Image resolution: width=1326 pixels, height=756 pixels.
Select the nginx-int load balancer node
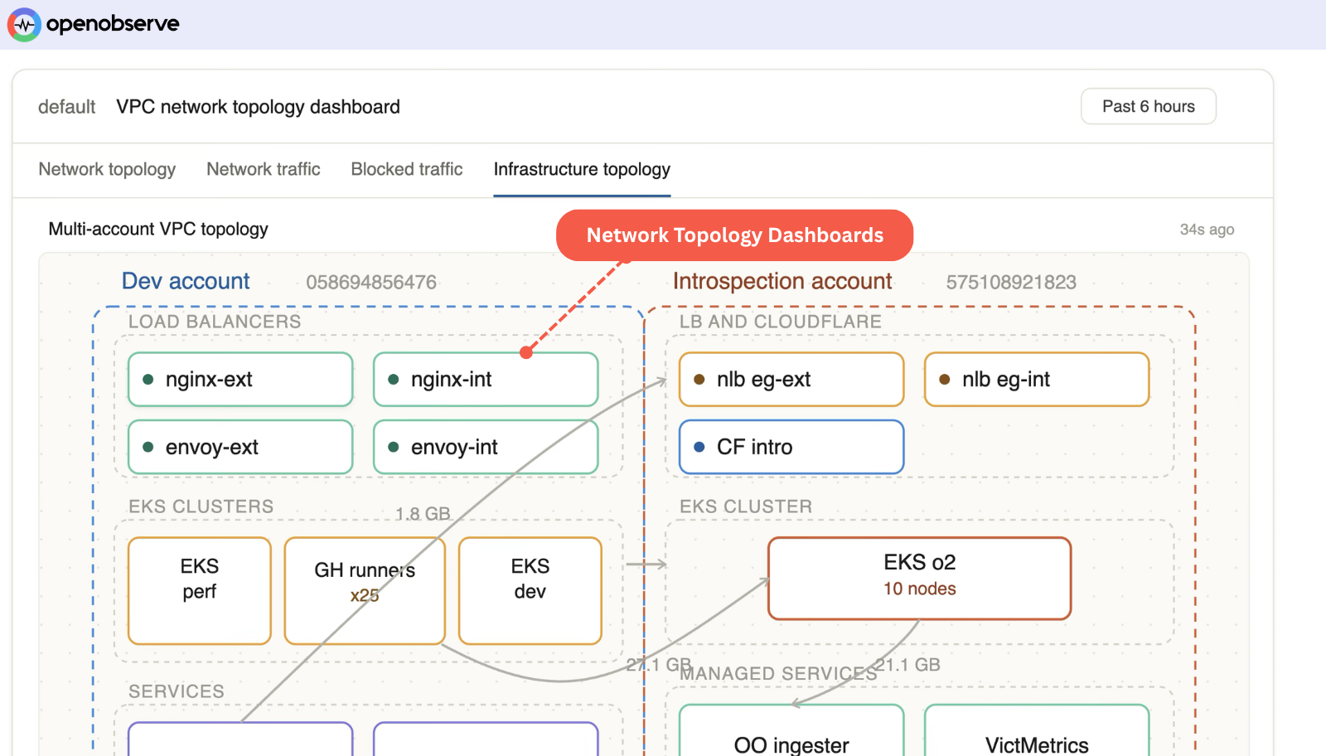[x=486, y=380]
